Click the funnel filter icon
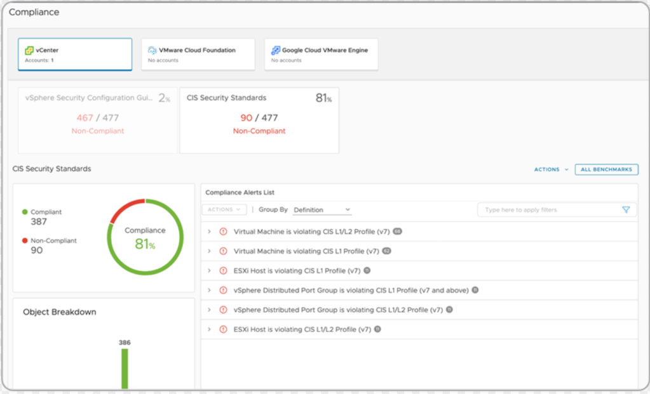Screen dimensions: 650x394 pos(626,210)
